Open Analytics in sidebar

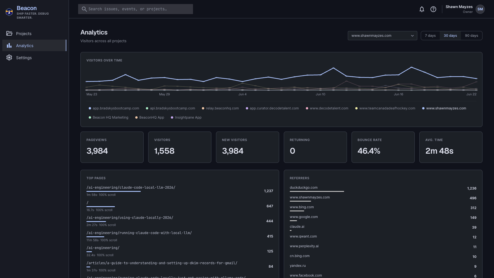[34, 45]
